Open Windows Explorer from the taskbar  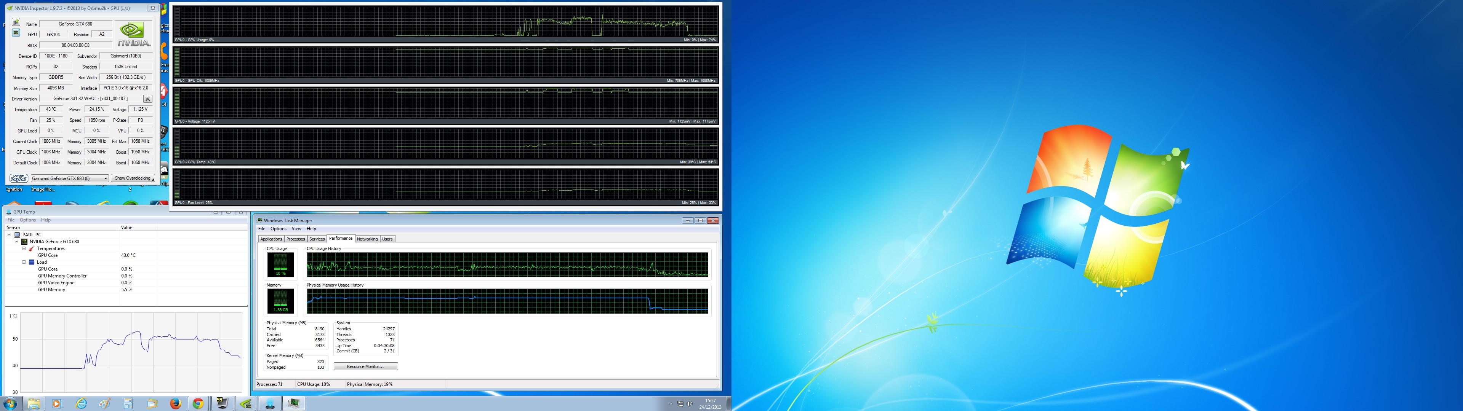coord(34,404)
